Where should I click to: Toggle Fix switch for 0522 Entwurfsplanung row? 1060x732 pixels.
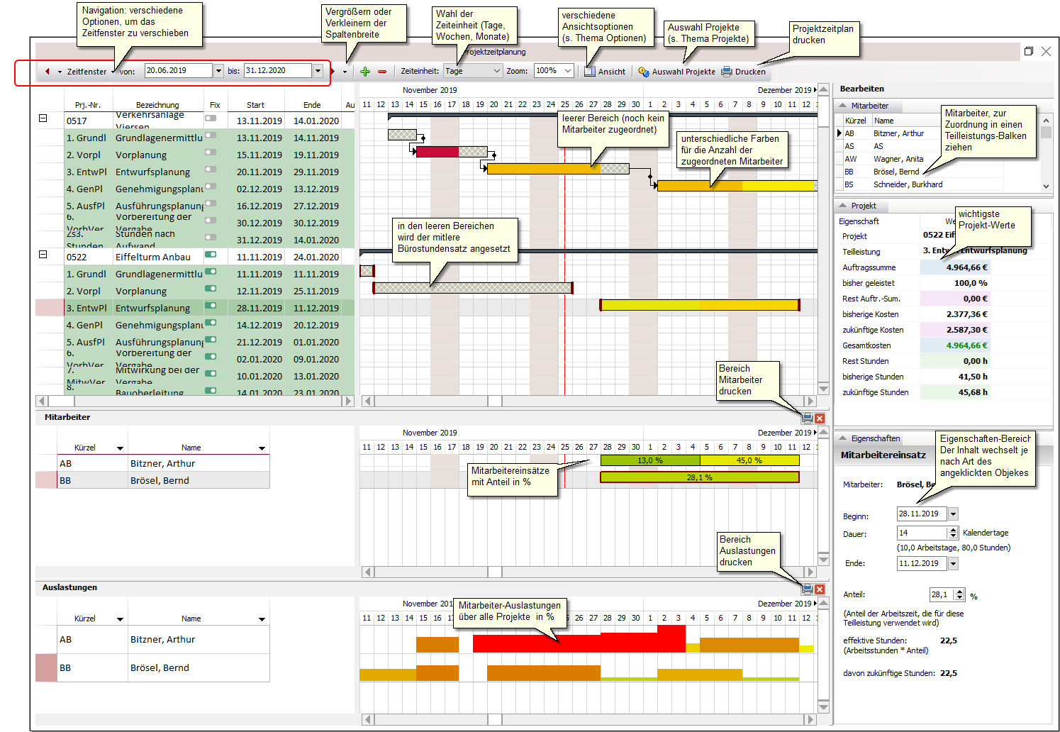tap(211, 306)
